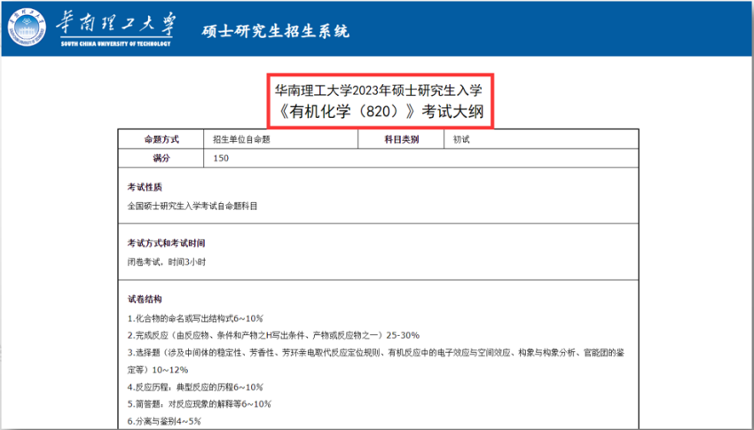Image resolution: width=754 pixels, height=430 pixels.
Task: Click item 2 完成反应 line 25-30%
Action: click(273, 335)
